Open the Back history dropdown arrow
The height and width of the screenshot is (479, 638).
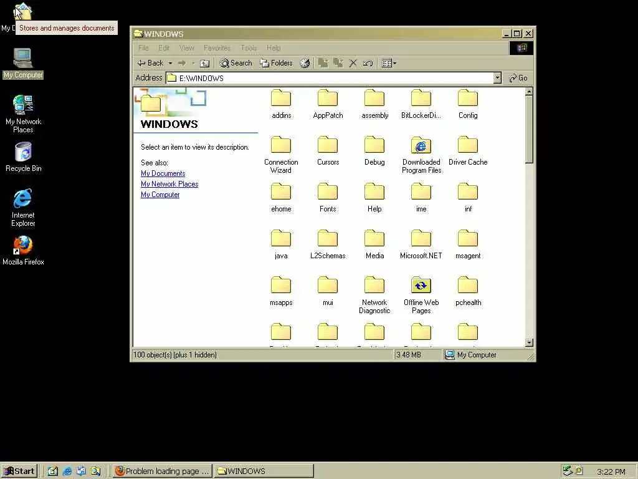170,63
